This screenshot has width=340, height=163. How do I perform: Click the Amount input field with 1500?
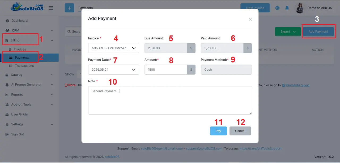[x=166, y=70]
